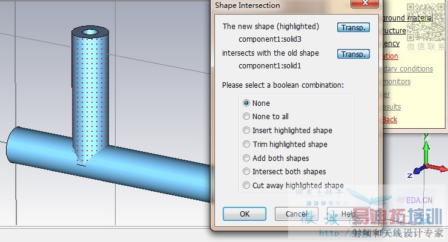Select the None radio option
This screenshot has width=448, height=242.
pos(246,103)
